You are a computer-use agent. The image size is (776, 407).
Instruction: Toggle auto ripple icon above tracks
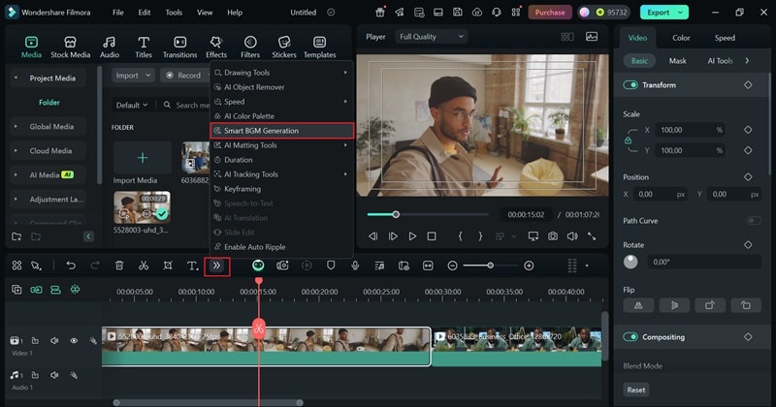tap(55, 290)
